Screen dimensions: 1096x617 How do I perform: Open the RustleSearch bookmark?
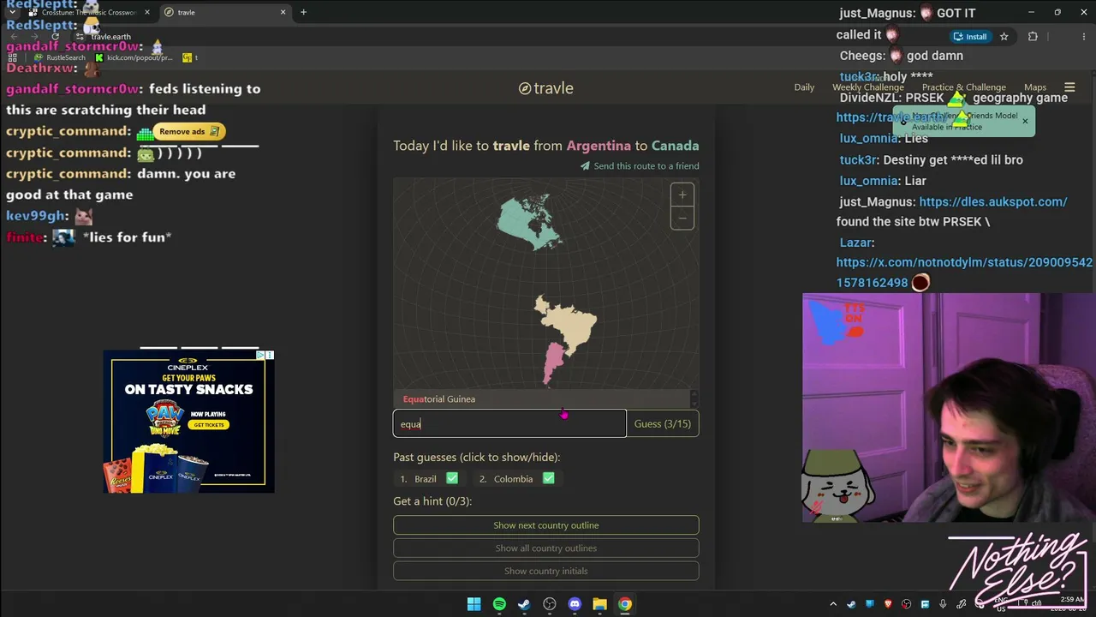[60, 57]
